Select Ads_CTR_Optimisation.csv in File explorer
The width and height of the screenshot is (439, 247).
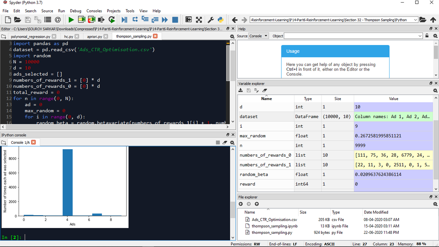[x=274, y=220]
